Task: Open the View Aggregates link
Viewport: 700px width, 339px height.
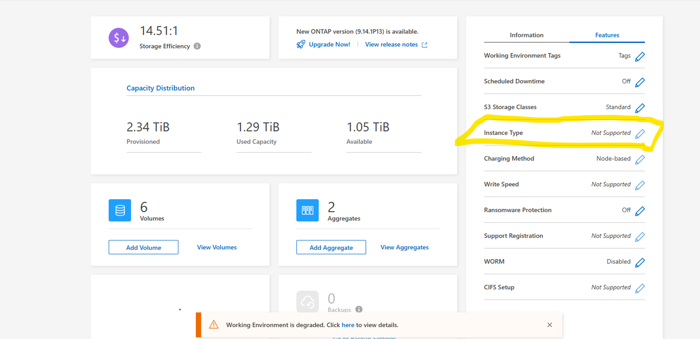Action: click(404, 247)
